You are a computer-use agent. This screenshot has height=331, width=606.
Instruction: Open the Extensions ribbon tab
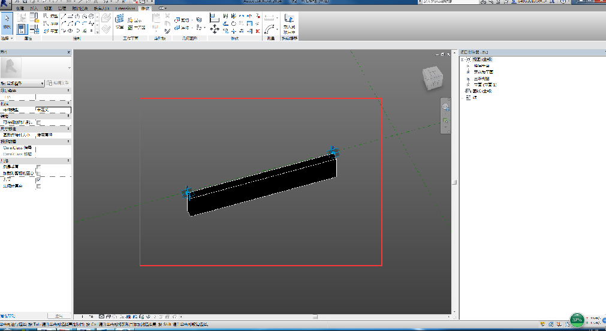click(x=125, y=8)
